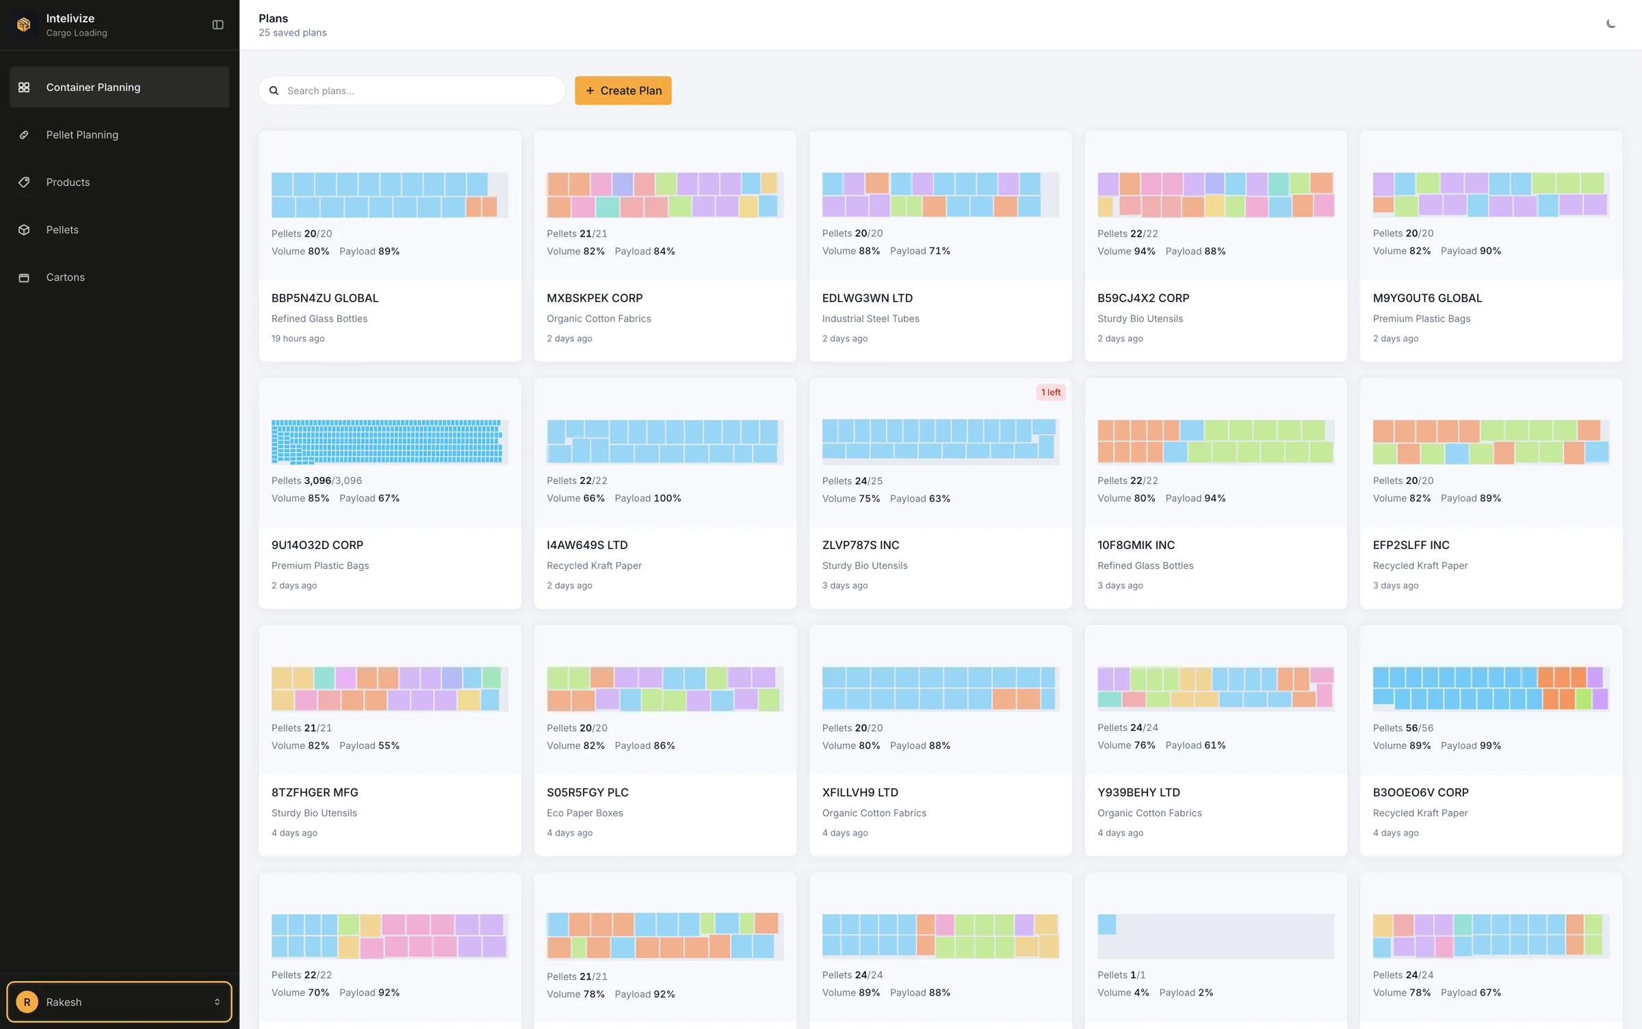Open the Container Planning menu item

coord(119,87)
